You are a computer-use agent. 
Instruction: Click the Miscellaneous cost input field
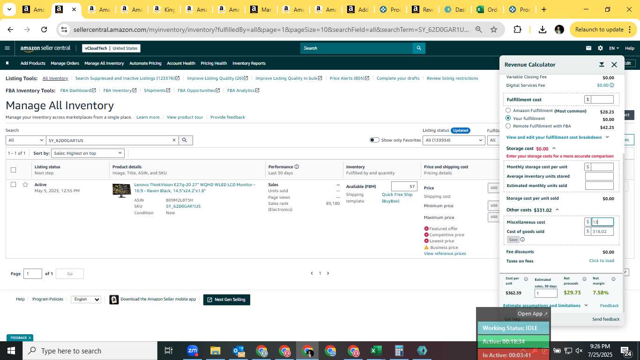pos(603,222)
